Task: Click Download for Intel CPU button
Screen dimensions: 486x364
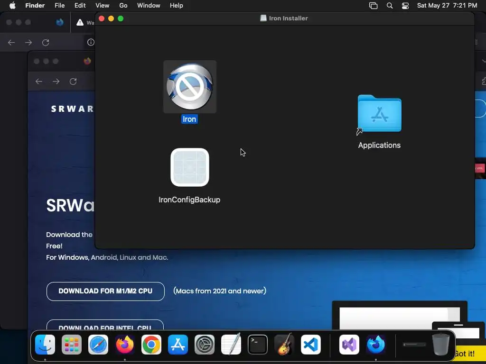Action: coord(105,325)
